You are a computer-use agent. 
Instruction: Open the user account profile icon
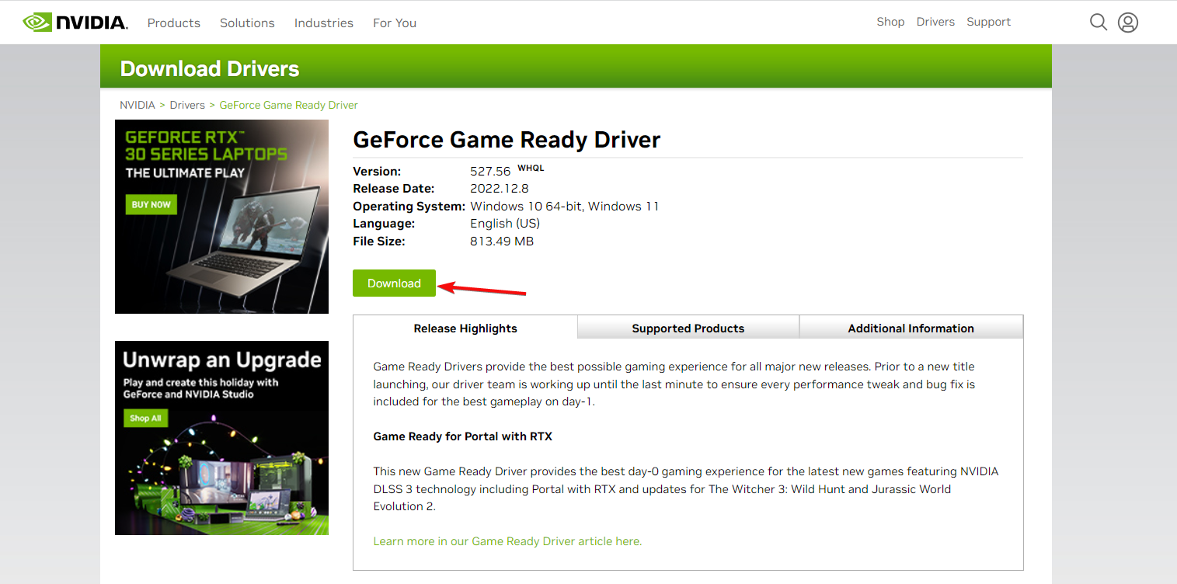(1127, 23)
